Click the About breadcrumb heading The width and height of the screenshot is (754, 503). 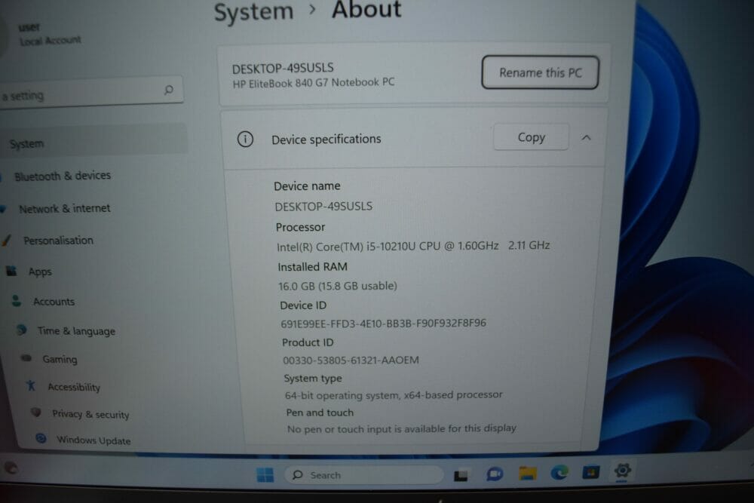pyautogui.click(x=366, y=10)
